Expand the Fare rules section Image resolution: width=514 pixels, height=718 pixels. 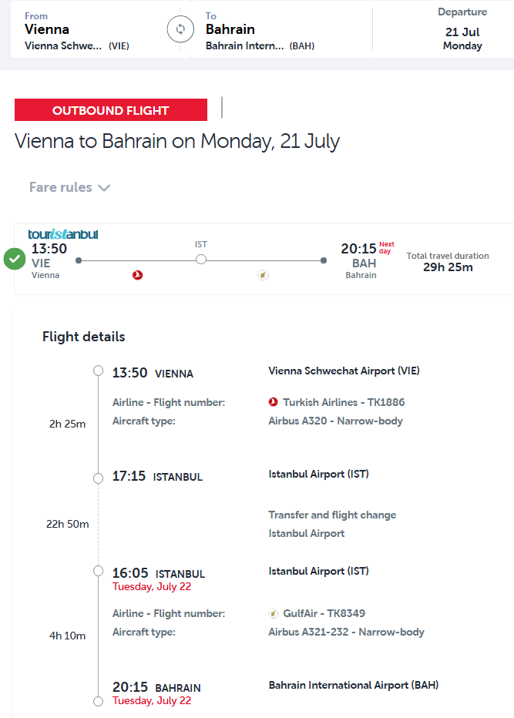pos(61,187)
